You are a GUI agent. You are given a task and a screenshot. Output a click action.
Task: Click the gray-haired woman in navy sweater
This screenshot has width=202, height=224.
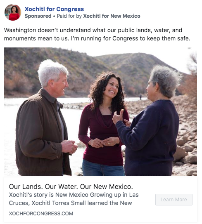tap(149, 121)
